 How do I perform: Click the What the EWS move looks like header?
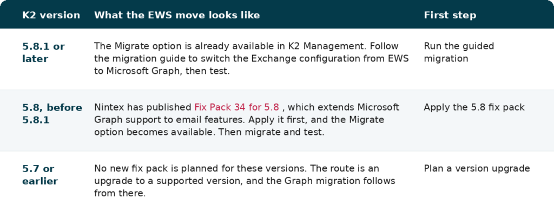[x=177, y=15]
